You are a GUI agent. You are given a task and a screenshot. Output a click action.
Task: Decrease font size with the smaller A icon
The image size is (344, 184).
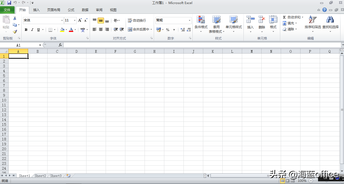(x=86, y=20)
